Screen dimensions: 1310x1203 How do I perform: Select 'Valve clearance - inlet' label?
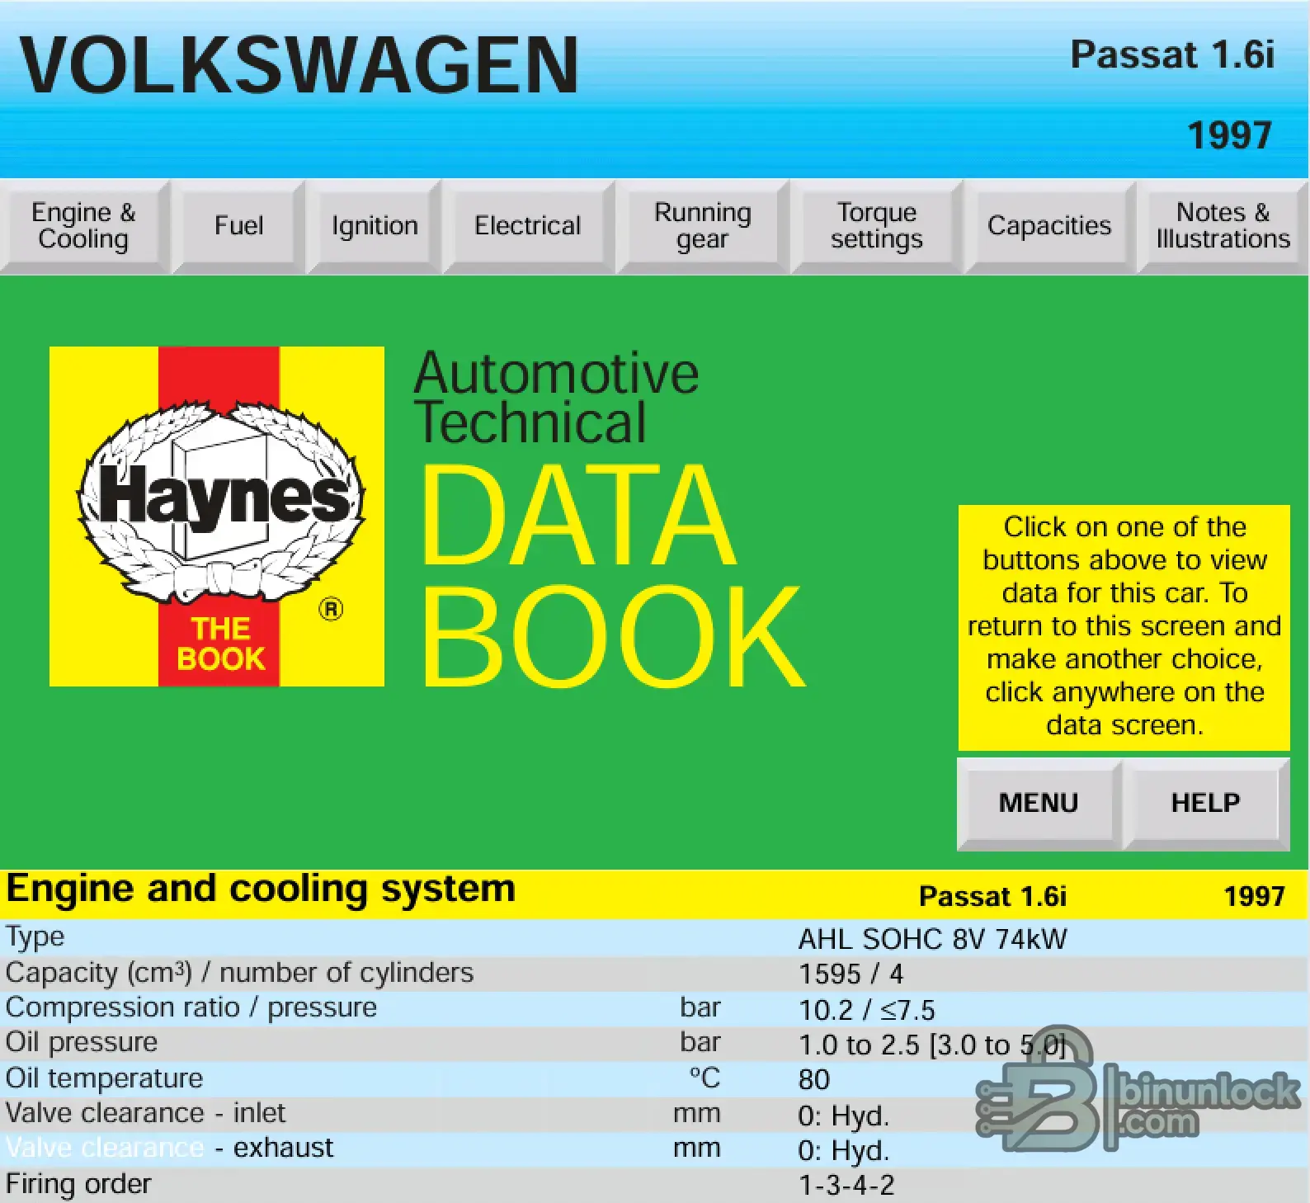145,1113
